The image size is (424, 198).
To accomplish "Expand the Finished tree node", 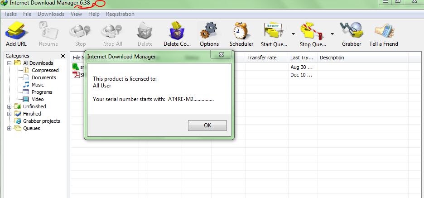I will [x=9, y=114].
